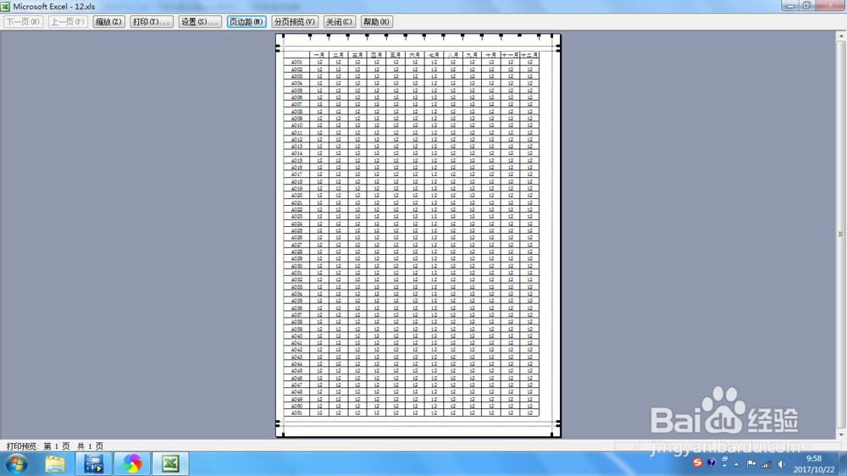Click the 八月 column header on page
This screenshot has height=476, width=847.
point(452,54)
